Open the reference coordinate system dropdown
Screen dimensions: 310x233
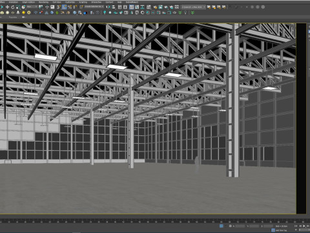[x=32, y=7]
